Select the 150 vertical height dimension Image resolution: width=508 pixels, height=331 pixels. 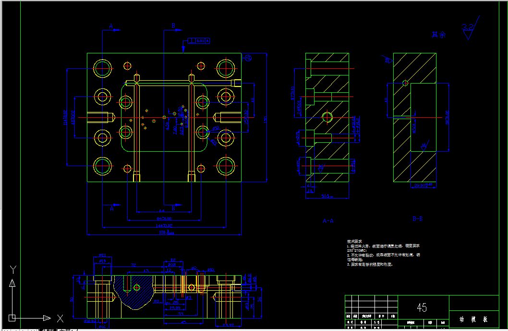click(x=266, y=120)
